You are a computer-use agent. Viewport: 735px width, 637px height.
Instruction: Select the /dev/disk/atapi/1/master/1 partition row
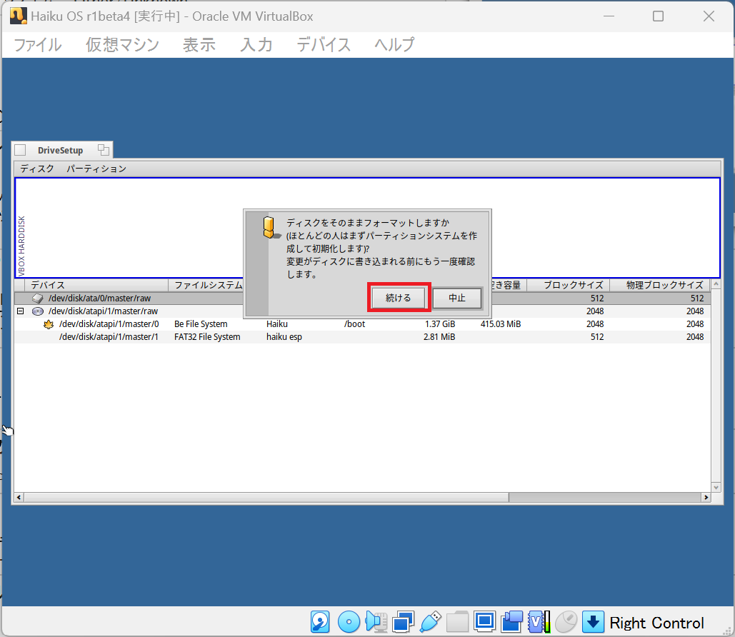click(x=362, y=337)
